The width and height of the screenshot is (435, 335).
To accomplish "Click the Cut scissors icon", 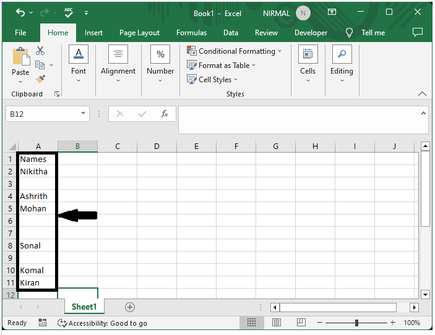I will (x=40, y=51).
